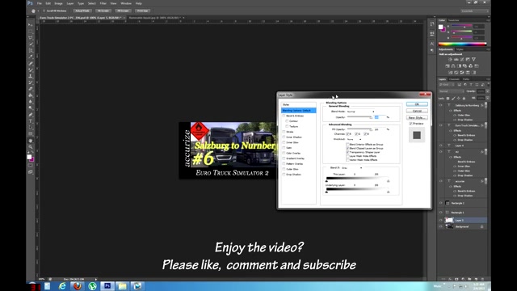Select the Zoom tool
Screen dimensions: 517x291
pos(31,147)
